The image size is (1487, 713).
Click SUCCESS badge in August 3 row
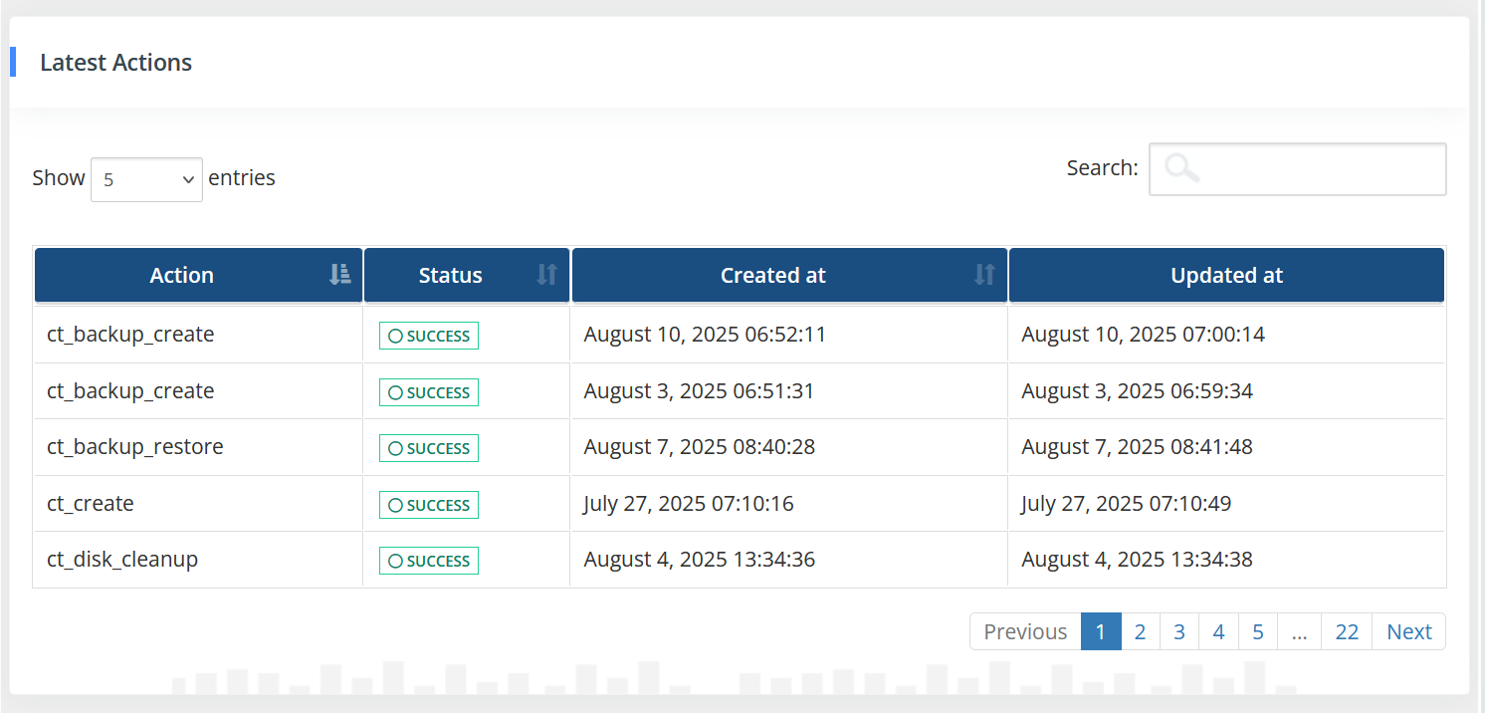(429, 392)
